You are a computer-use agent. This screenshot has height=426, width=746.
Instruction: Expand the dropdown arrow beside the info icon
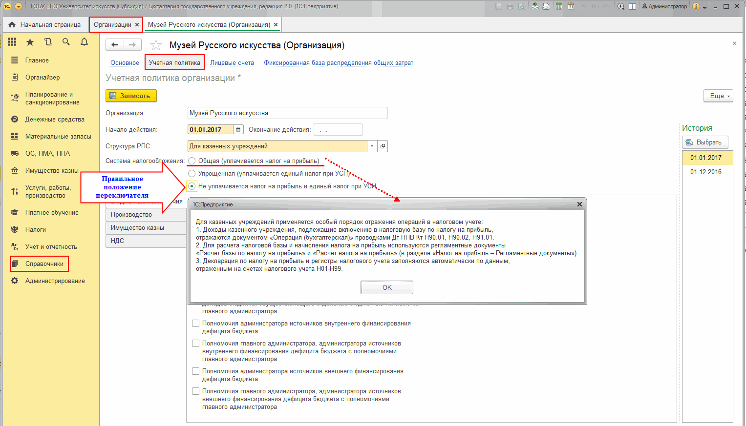point(704,7)
